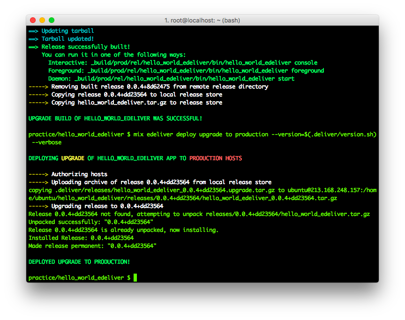The height and width of the screenshot is (320, 405).
Task: Click the red close button in the title bar
Action: tap(32, 21)
